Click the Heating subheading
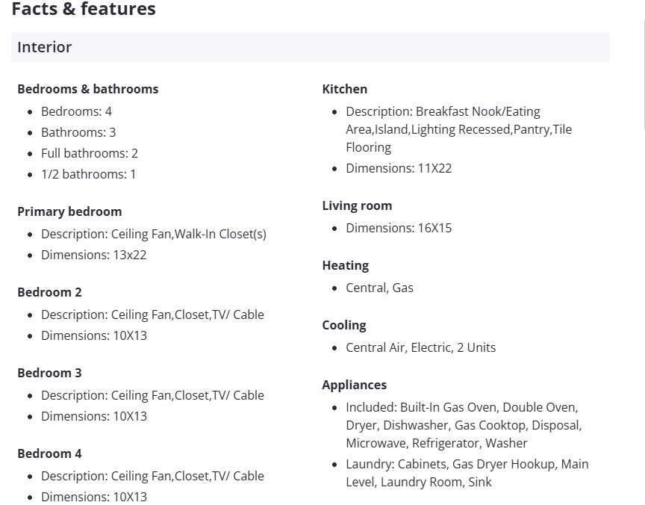The image size is (645, 505). pyautogui.click(x=345, y=265)
